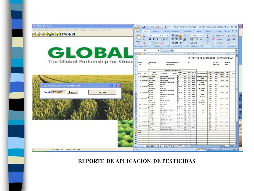Click the Copy icon in Portapapeles group

tap(144, 39)
